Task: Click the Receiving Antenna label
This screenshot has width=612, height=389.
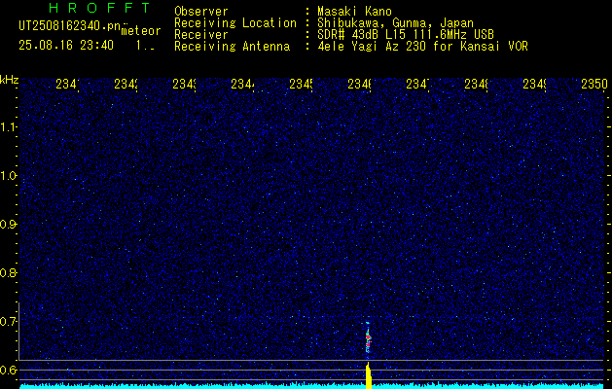Action: pos(232,47)
